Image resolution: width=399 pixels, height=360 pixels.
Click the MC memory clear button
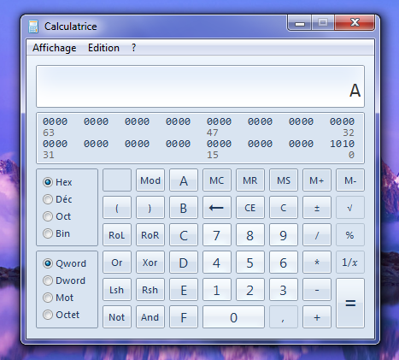click(x=217, y=180)
